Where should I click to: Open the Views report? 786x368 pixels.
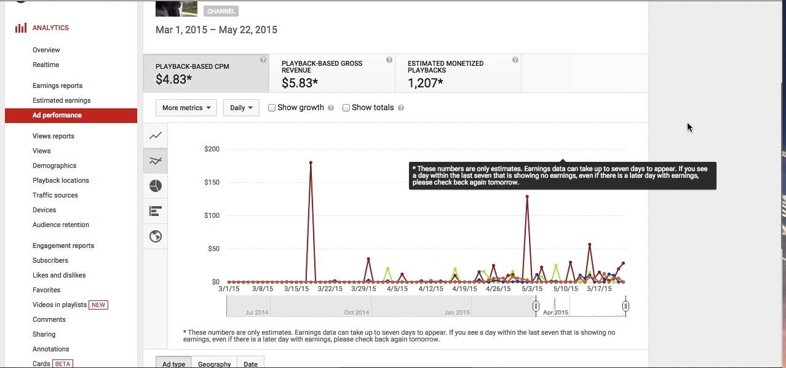click(41, 151)
